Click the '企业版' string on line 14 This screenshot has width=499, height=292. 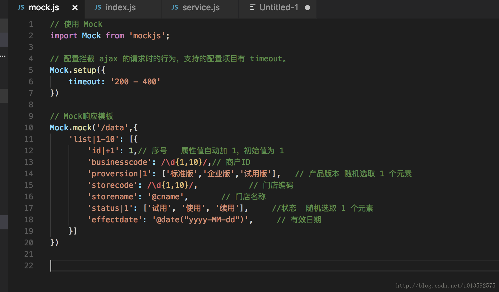click(x=219, y=174)
